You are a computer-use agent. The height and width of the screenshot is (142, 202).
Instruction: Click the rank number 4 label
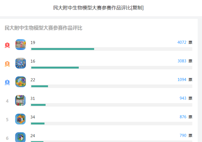pyautogui.click(x=7, y=101)
